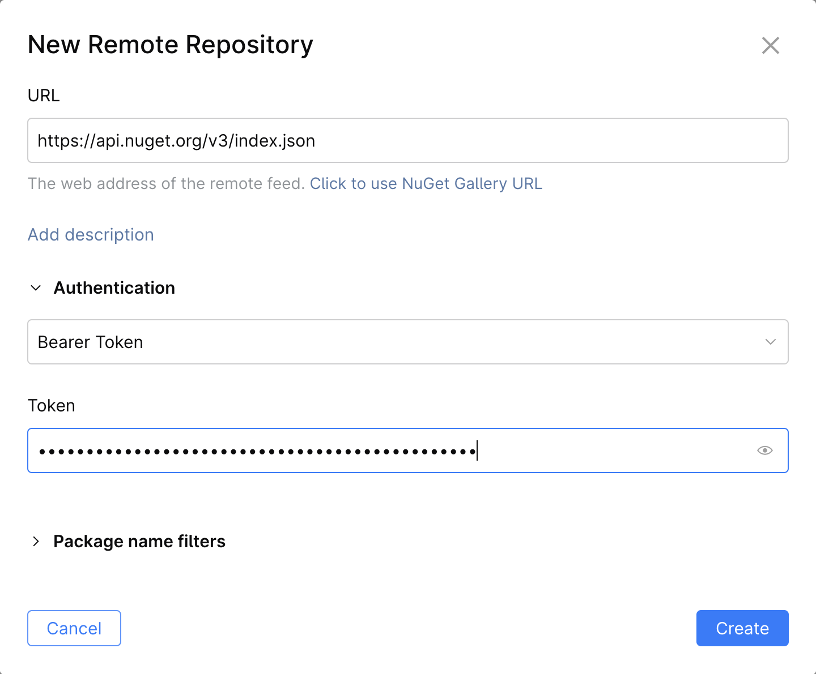Viewport: 816px width, 674px height.
Task: Click the New Remote Repository title
Action: [x=171, y=45]
